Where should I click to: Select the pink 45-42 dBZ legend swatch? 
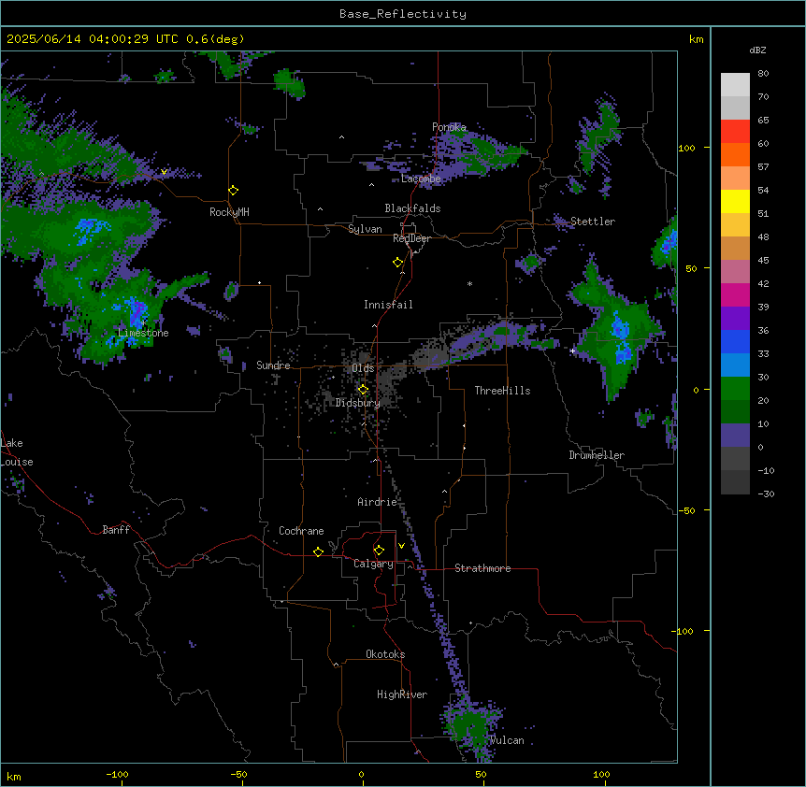pos(735,272)
